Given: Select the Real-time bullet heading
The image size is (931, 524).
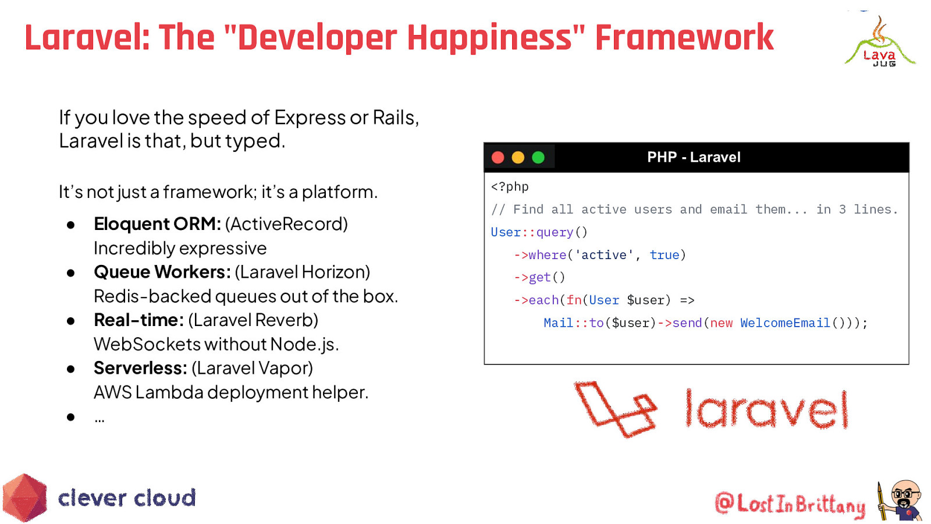Looking at the screenshot, I should click(138, 320).
